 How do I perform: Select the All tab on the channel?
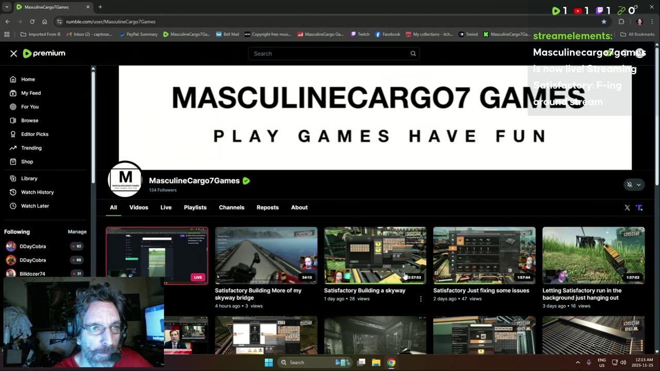click(113, 208)
